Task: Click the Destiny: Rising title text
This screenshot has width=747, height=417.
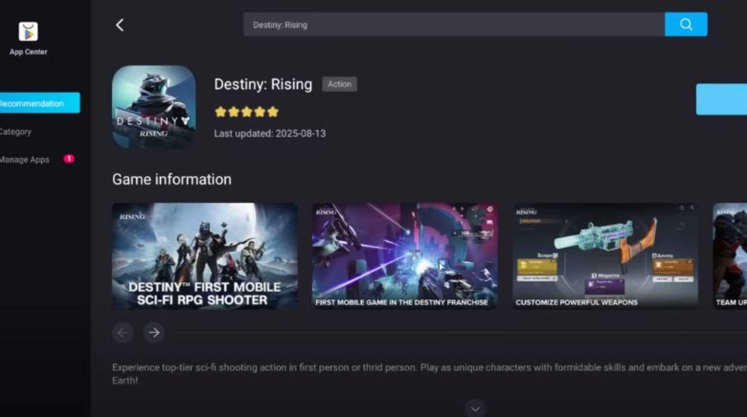Action: [x=263, y=84]
